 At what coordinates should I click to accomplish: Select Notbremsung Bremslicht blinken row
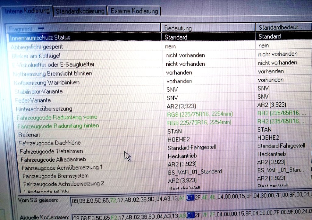[x=53, y=73]
